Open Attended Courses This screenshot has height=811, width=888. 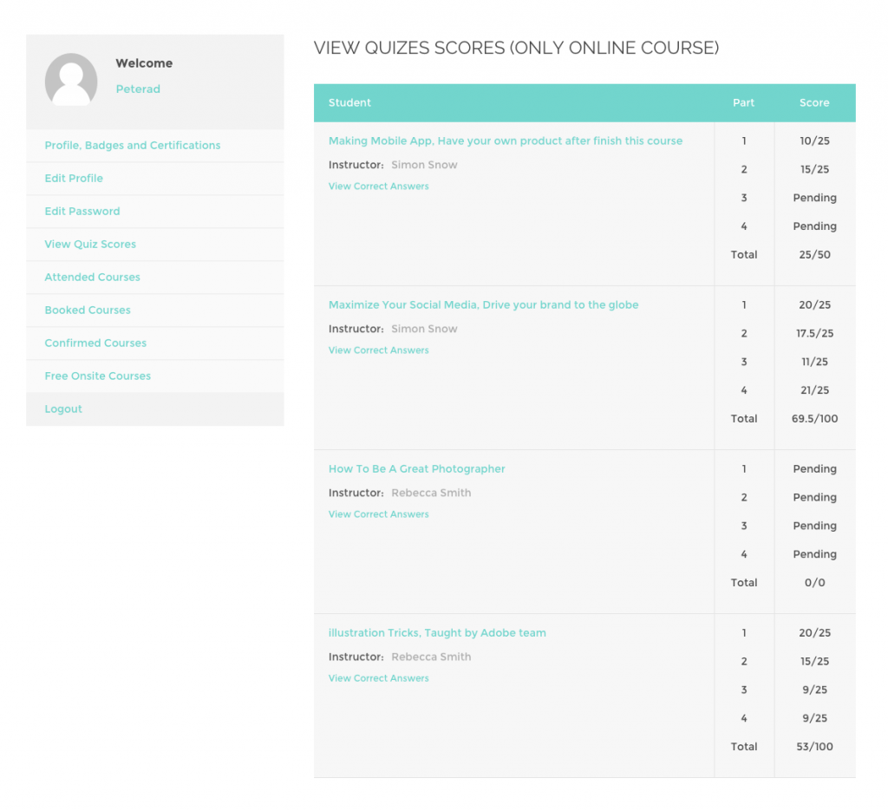92,277
